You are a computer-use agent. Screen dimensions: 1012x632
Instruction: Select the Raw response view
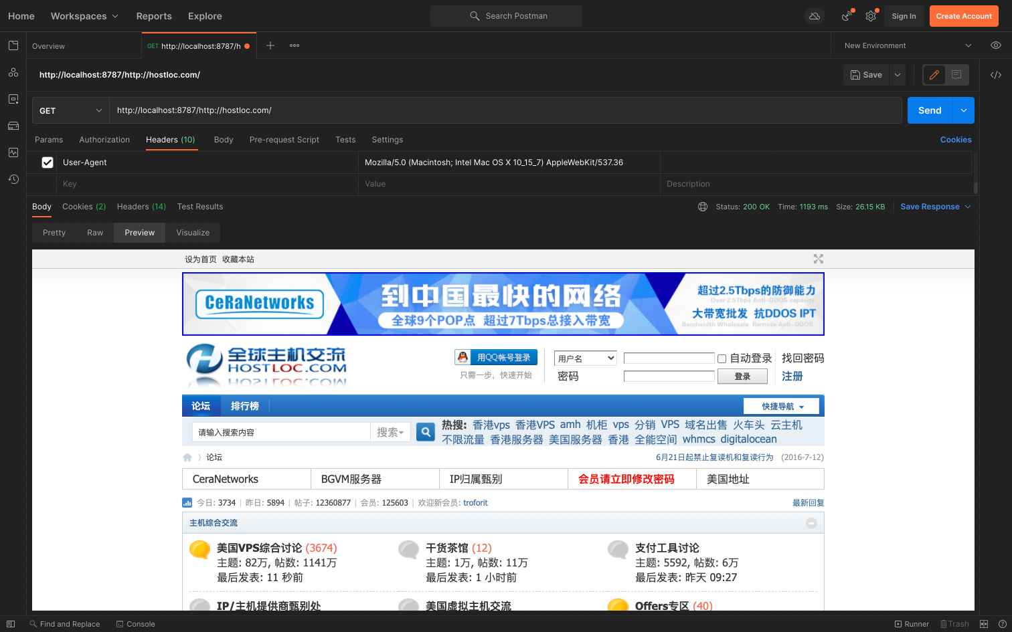tap(95, 233)
